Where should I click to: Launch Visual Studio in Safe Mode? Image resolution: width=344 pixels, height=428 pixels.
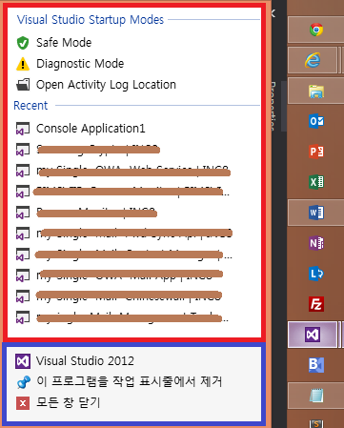(64, 43)
